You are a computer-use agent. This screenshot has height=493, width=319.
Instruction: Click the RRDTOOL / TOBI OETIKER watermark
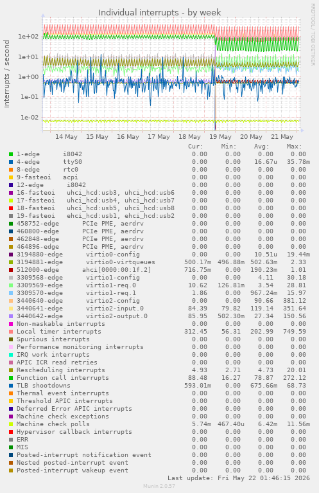[x=313, y=35]
